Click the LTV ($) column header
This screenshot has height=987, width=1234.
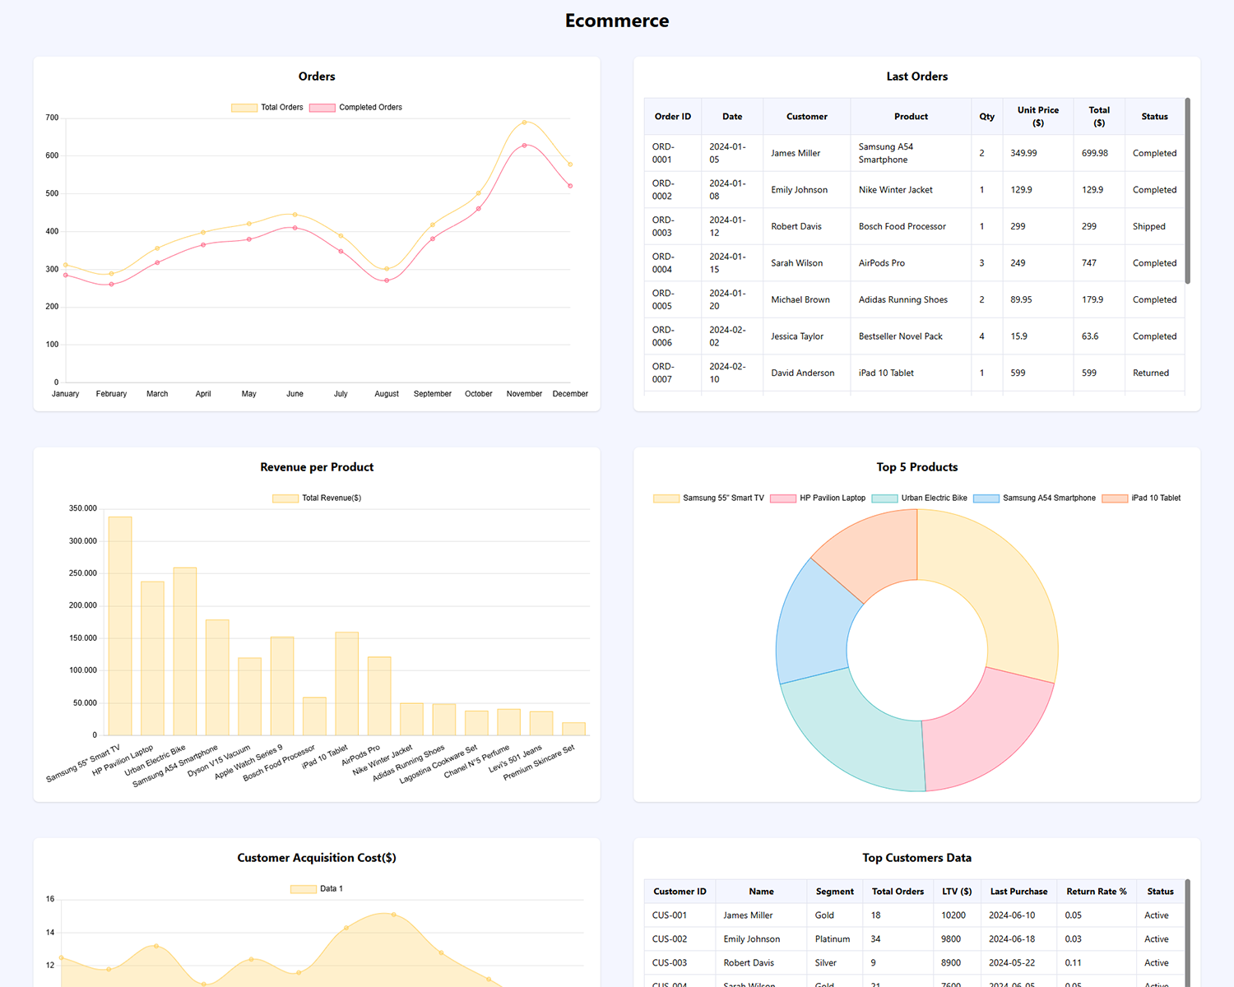pyautogui.click(x=957, y=892)
